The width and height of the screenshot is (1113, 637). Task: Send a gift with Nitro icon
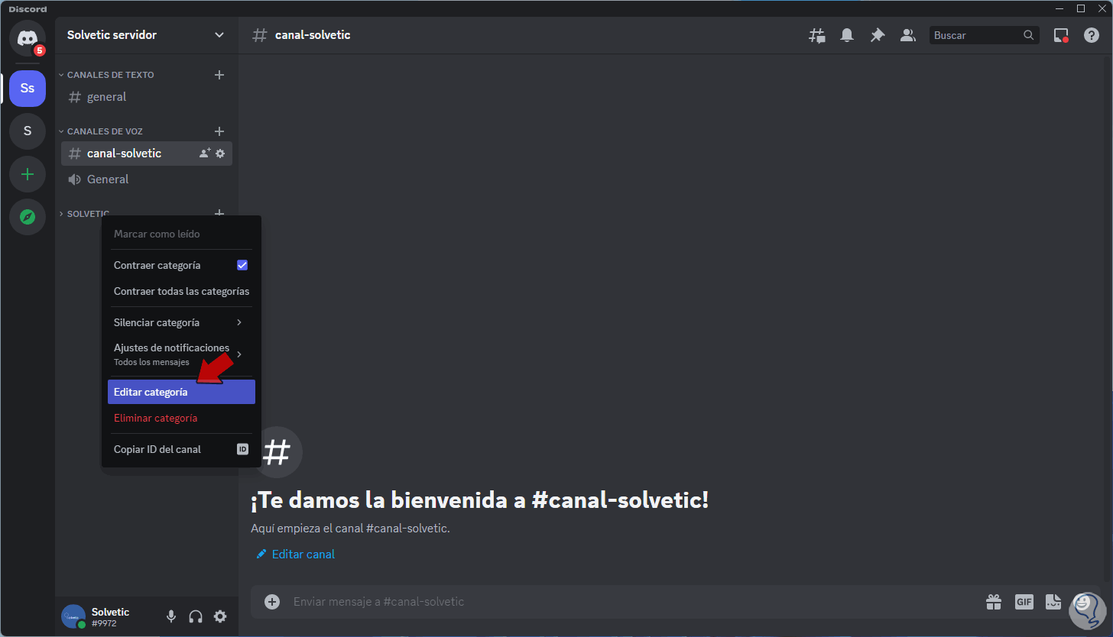pos(994,602)
